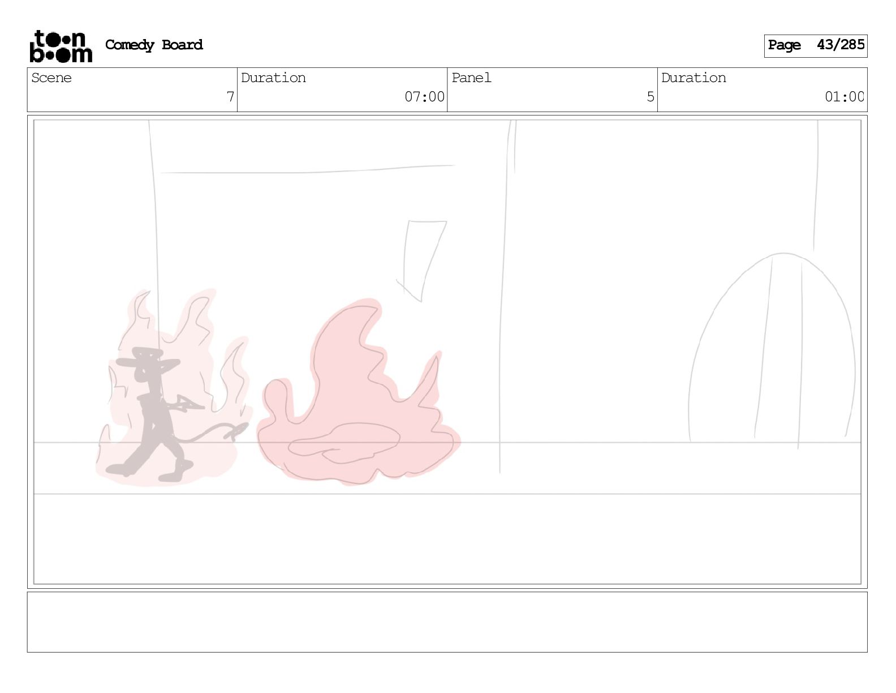The height and width of the screenshot is (693, 896).
Task: Click the hanging sign sketch on the wall
Action: point(421,260)
